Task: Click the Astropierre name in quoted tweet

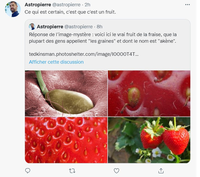Action: point(50,27)
